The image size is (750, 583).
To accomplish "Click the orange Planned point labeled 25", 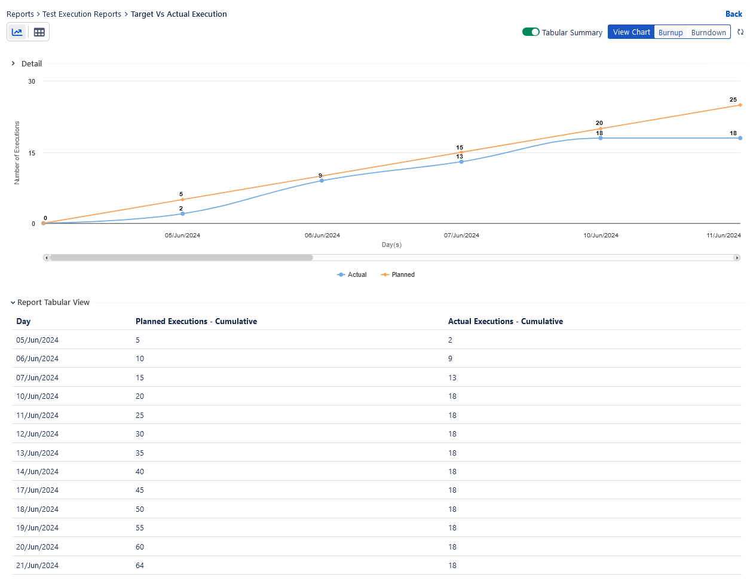I will point(740,105).
